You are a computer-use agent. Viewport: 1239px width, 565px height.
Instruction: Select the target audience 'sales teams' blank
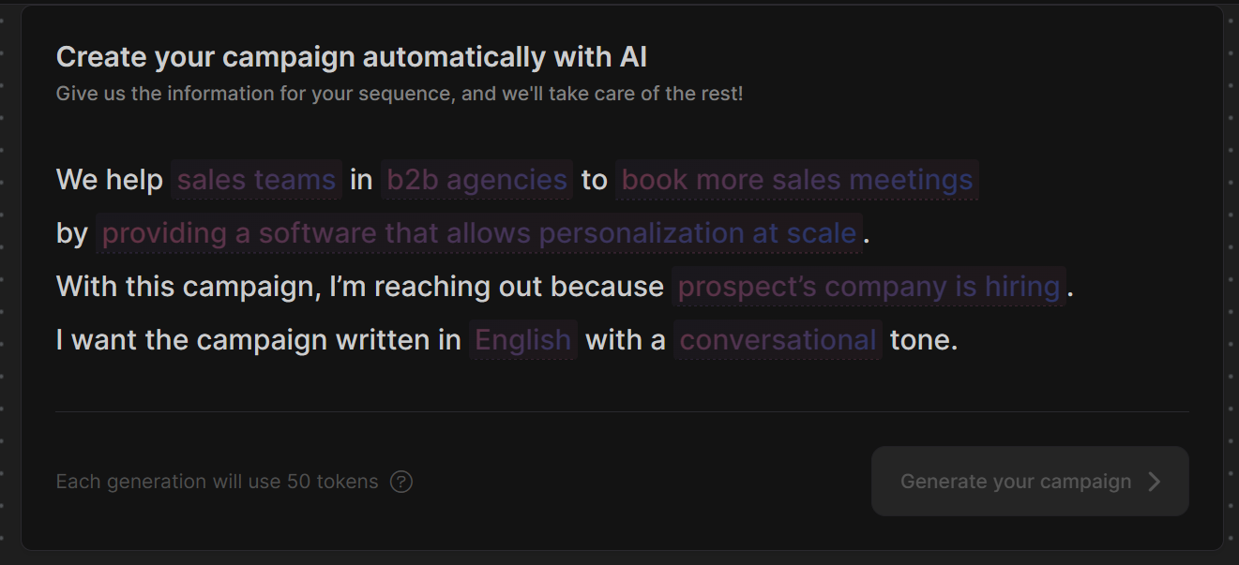256,179
